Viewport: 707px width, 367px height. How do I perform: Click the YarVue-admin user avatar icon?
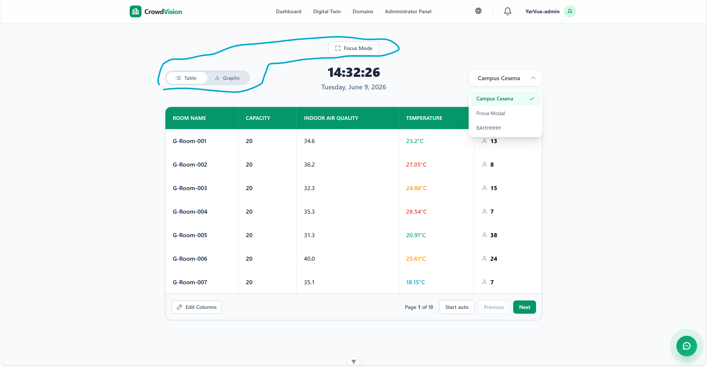(570, 11)
